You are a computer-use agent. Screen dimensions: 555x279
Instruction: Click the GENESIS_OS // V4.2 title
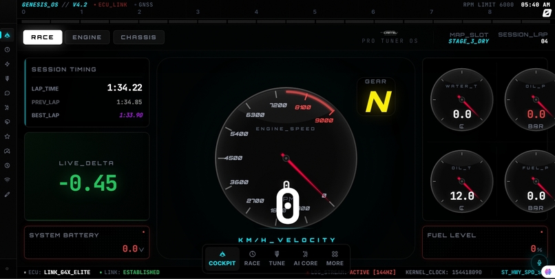(54, 5)
